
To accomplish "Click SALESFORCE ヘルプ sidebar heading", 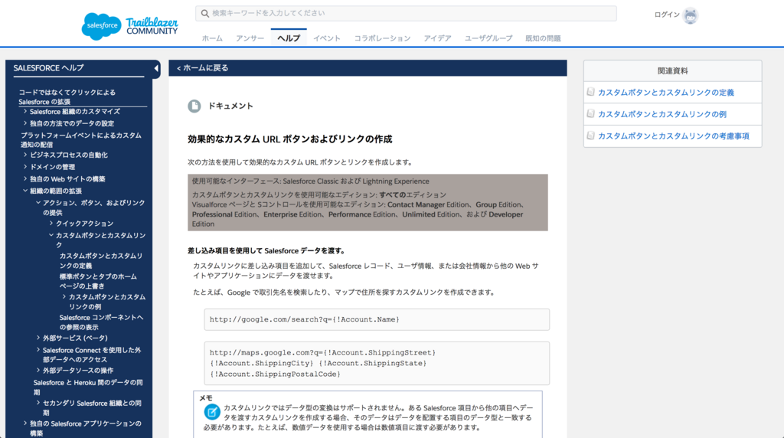I will coord(48,68).
